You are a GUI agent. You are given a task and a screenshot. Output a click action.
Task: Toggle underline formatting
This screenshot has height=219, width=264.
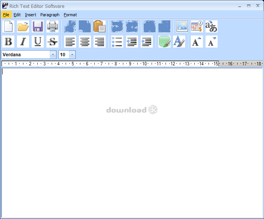click(38, 42)
